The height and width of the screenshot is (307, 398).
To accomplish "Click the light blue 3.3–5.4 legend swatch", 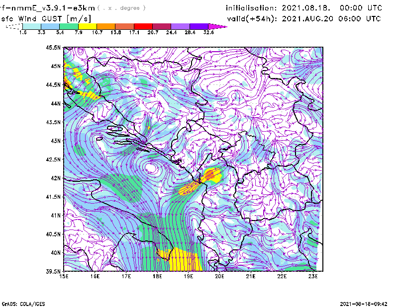I will click(50, 26).
